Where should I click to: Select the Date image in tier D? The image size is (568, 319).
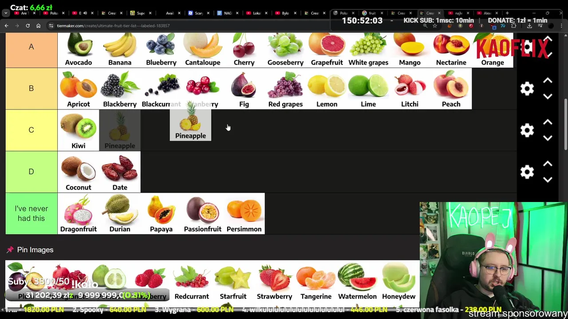(x=120, y=172)
